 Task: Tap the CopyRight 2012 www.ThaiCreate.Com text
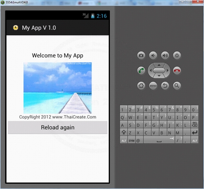(x=58, y=117)
